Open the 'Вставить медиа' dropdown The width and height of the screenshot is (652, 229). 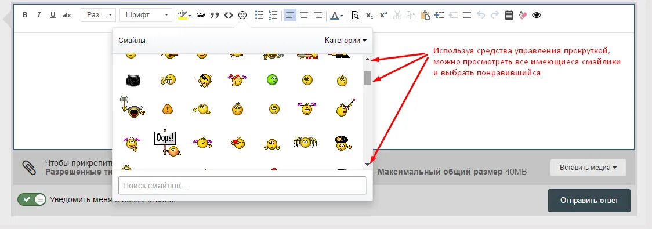pos(588,168)
